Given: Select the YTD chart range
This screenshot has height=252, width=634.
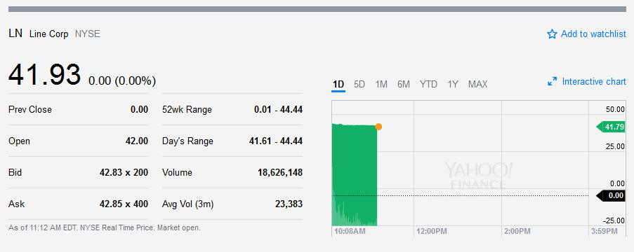Looking at the screenshot, I should [x=428, y=84].
